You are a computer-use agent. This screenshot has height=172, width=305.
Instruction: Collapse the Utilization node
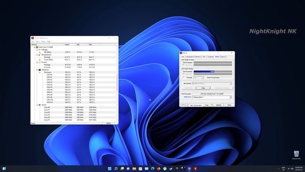(x=37, y=70)
